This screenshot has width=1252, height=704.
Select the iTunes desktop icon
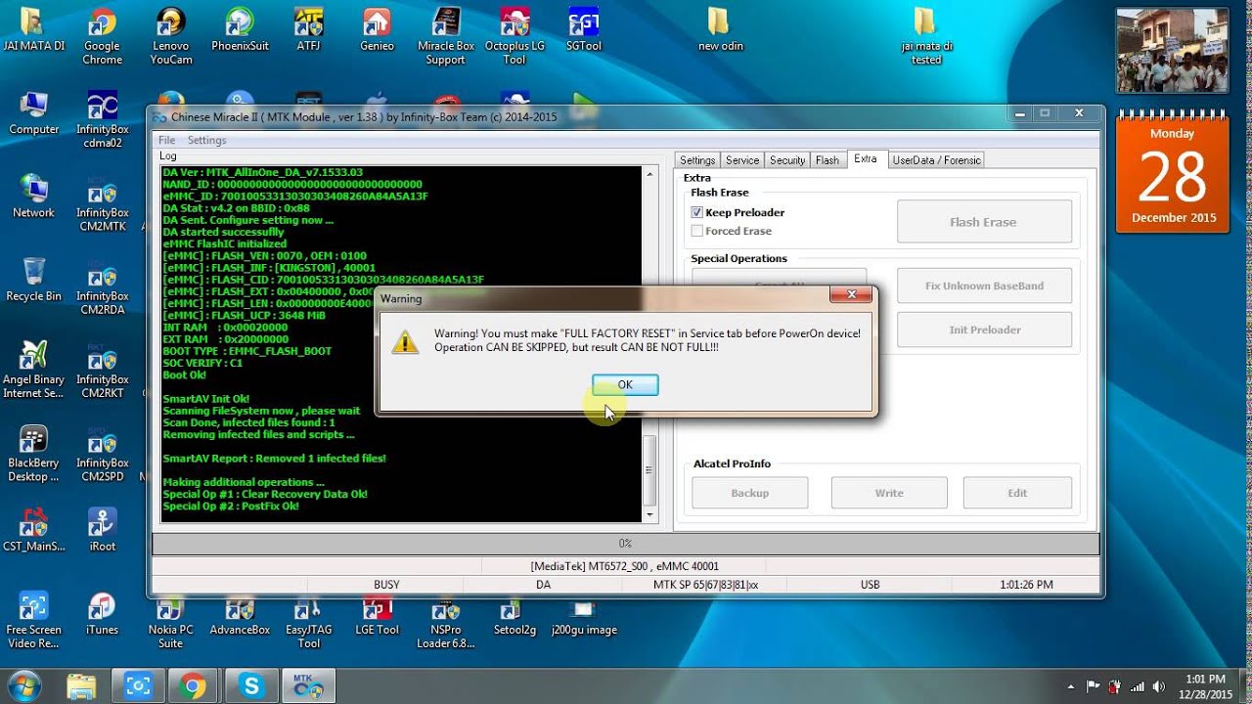click(102, 614)
